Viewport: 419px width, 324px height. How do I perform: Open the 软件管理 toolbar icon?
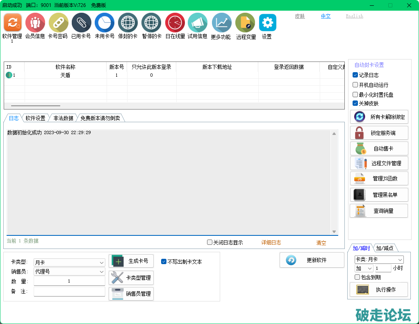pos(12,23)
